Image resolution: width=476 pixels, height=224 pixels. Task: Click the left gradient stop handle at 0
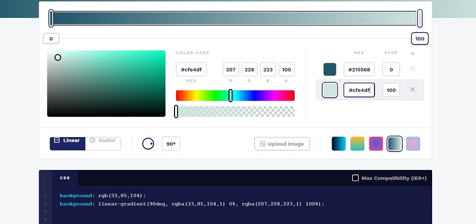tap(51, 18)
